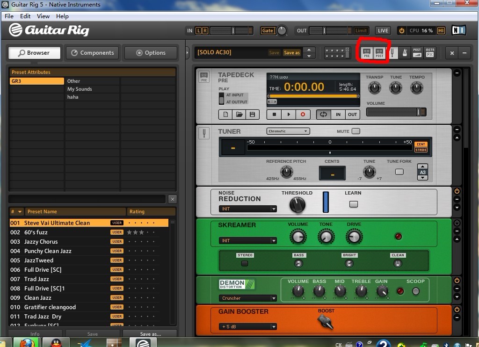The height and width of the screenshot is (347, 479).
Task: Click the LIVE button
Action: (383, 30)
